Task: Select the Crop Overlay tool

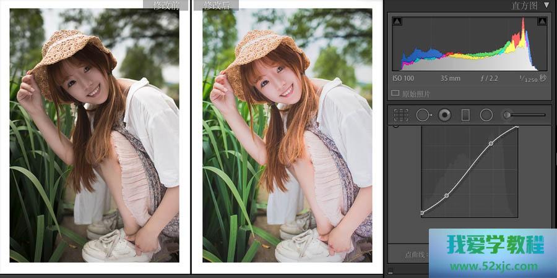Action: 401,115
